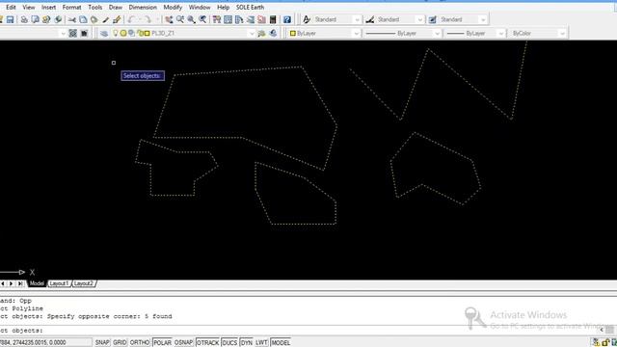Click the Plot Preview icon
Screen dimensions: 617x347
pos(35,19)
